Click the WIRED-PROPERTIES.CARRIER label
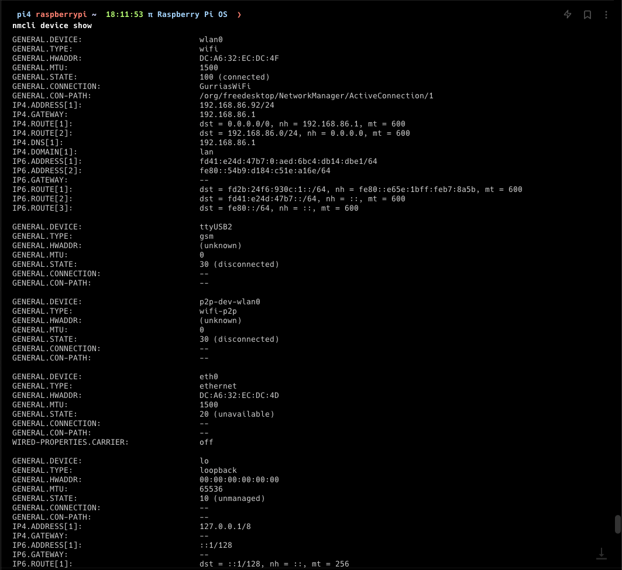The width and height of the screenshot is (622, 570). click(x=70, y=442)
